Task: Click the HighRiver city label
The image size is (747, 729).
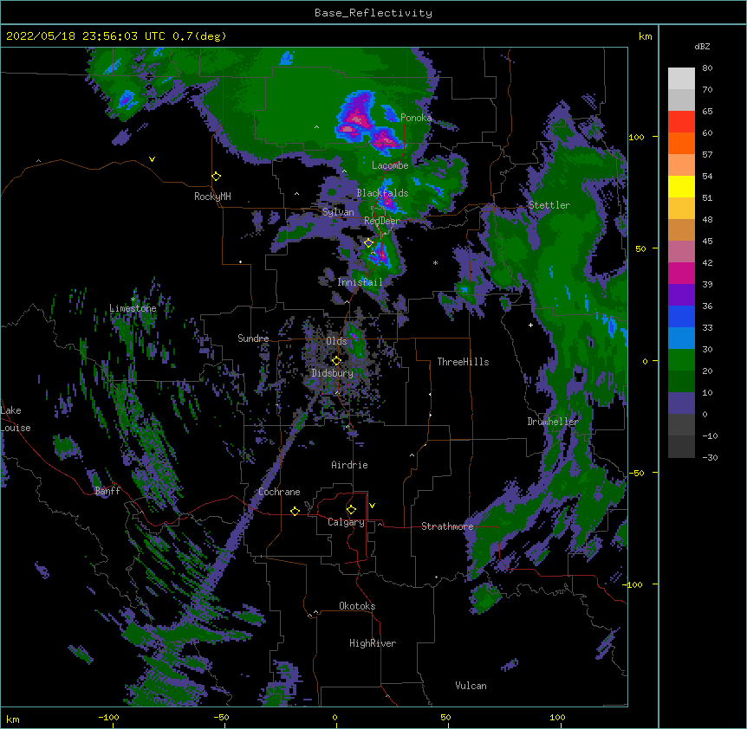Action: click(x=373, y=643)
